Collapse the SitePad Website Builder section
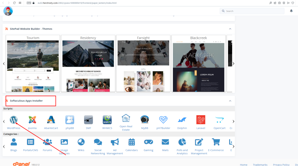Image resolution: width=298 pixels, height=166 pixels. pyautogui.click(x=230, y=29)
